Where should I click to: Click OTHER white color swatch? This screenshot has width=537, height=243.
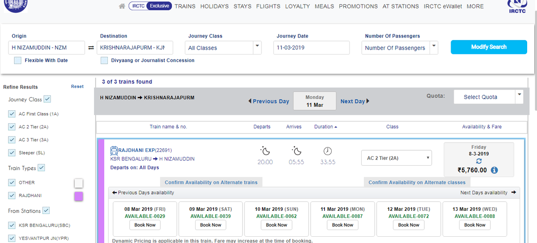pos(78,183)
